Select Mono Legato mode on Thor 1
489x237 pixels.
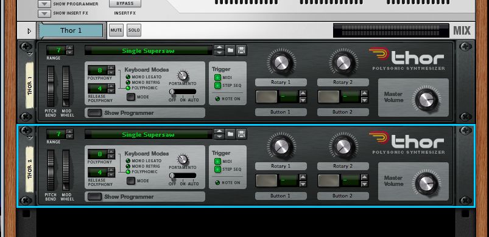pos(128,77)
